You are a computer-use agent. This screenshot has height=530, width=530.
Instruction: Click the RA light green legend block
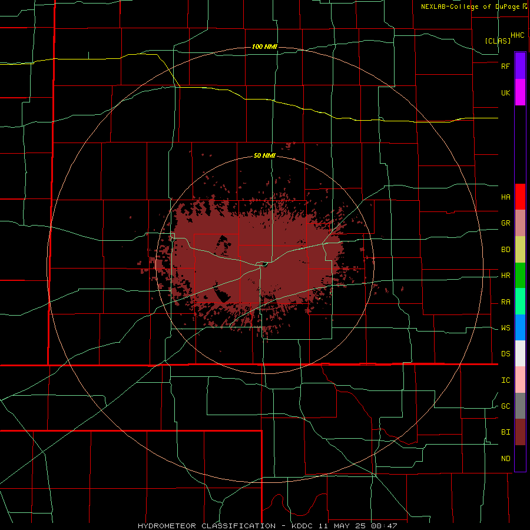(520, 302)
